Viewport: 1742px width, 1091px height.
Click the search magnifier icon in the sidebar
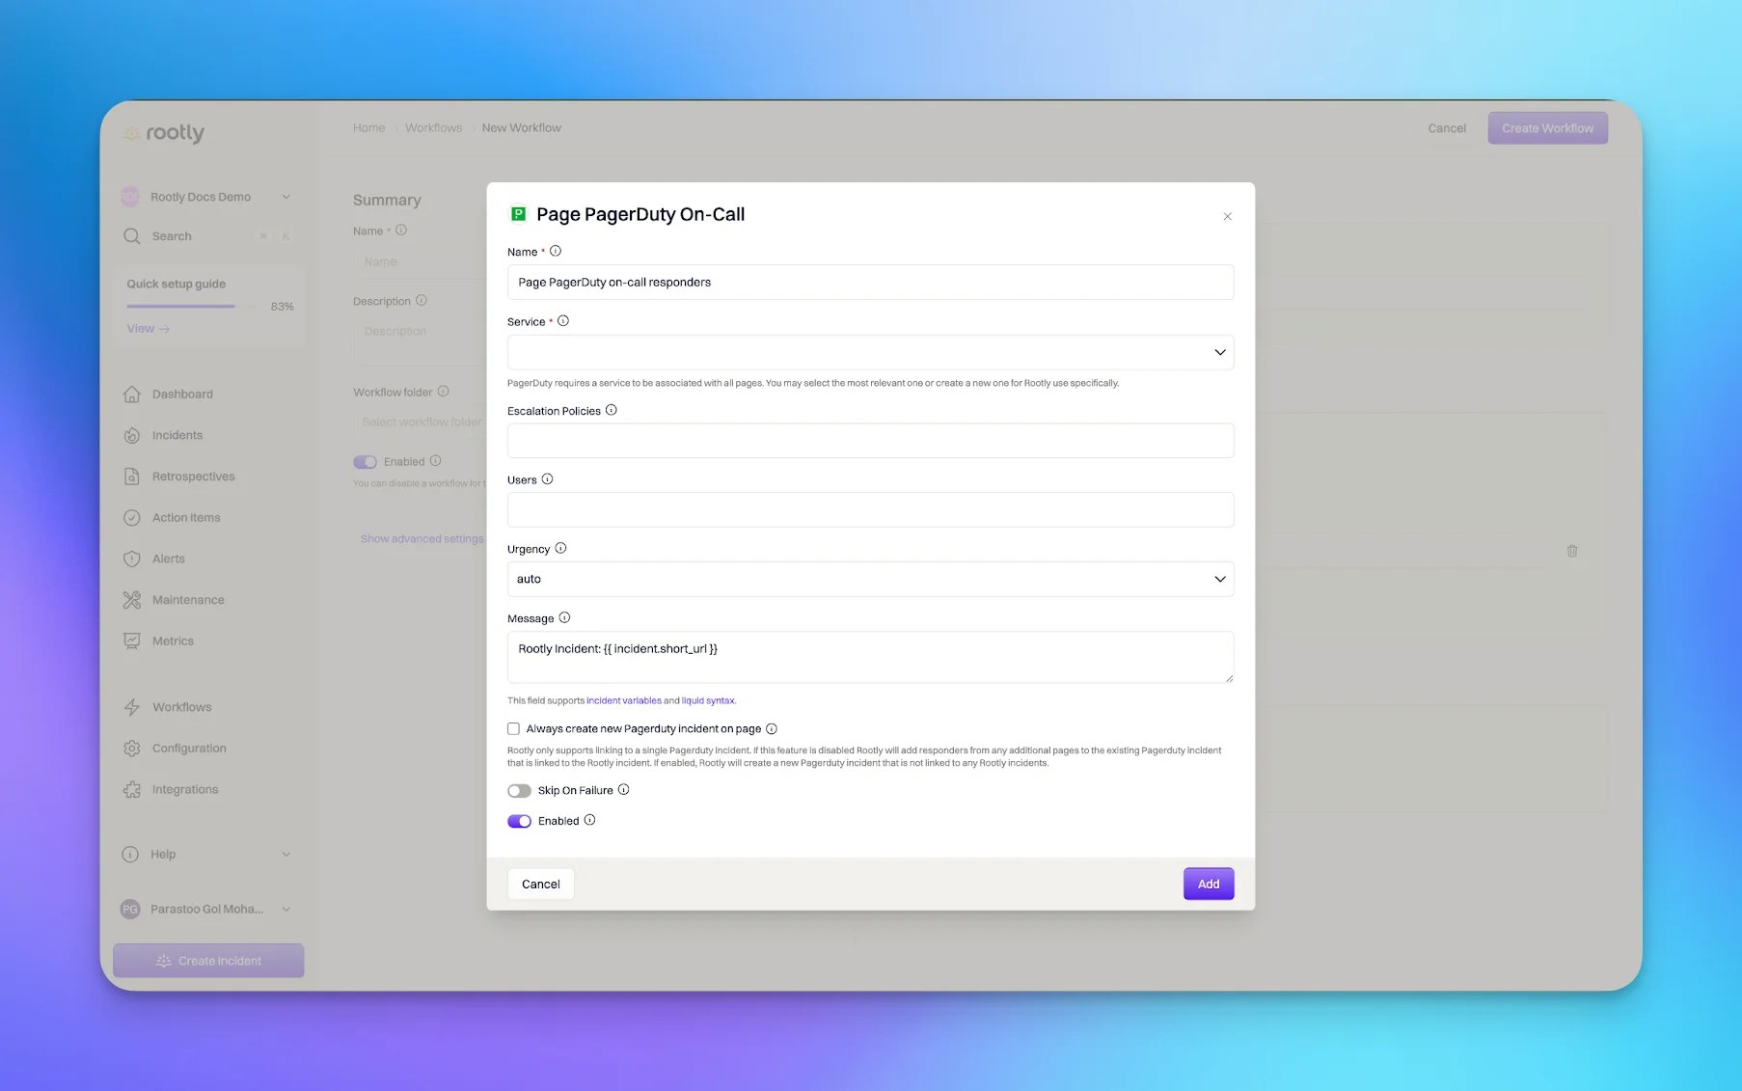click(132, 236)
